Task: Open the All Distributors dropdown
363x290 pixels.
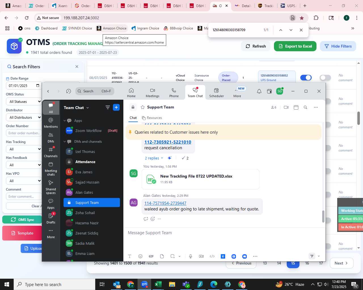Action: click(x=24, y=117)
